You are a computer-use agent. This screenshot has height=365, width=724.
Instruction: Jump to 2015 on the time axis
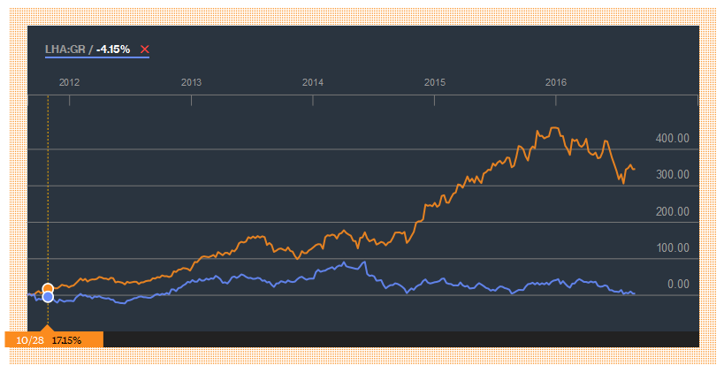pos(434,82)
